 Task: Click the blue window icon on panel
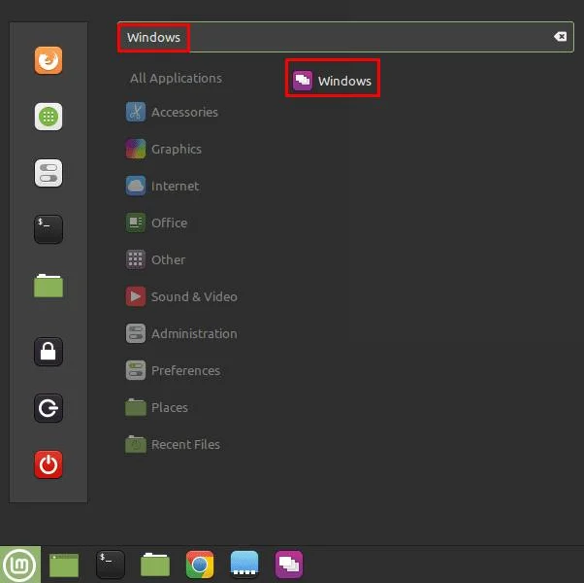tap(244, 565)
